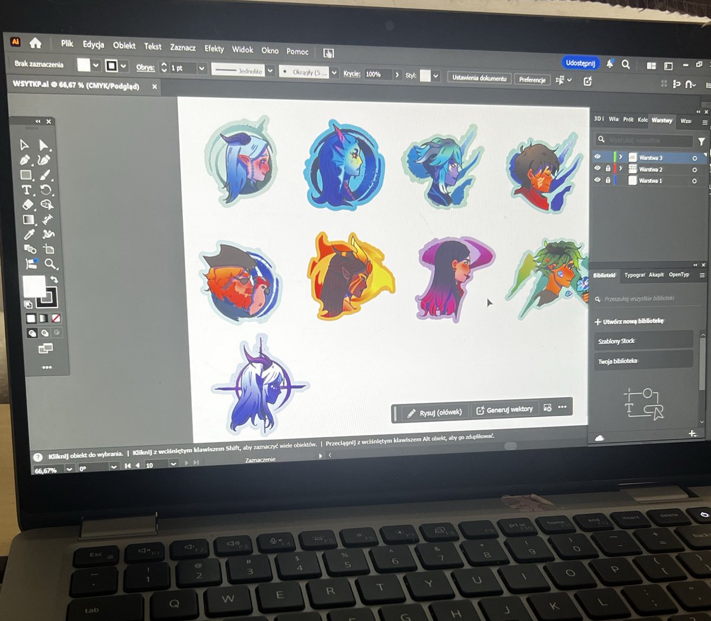Image resolution: width=711 pixels, height=621 pixels.
Task: Open the Obiekt menu
Action: [124, 45]
